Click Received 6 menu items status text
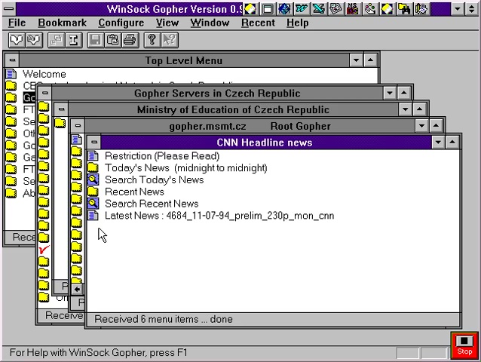 (x=164, y=319)
